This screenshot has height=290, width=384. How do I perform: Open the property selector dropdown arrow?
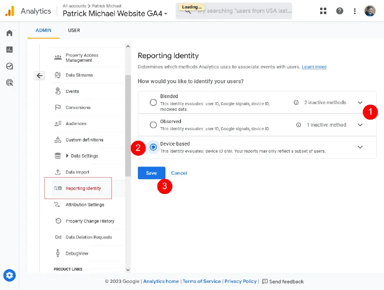pyautogui.click(x=166, y=14)
